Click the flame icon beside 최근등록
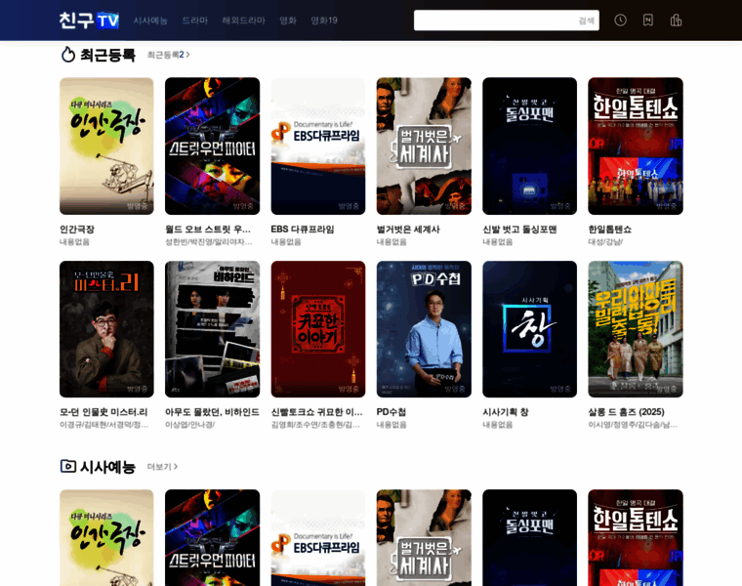Image resolution: width=742 pixels, height=586 pixels. click(68, 55)
